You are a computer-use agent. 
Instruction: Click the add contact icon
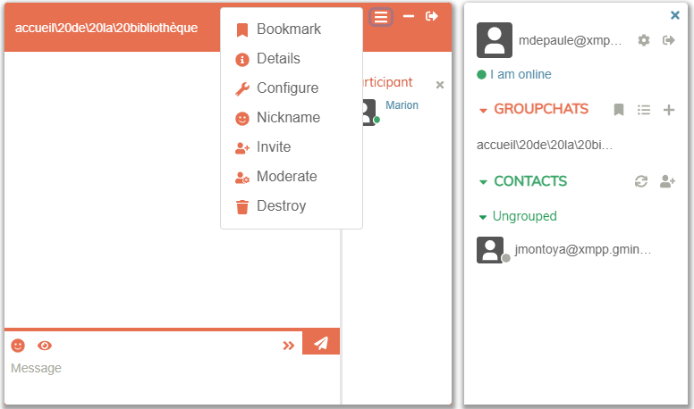coord(667,181)
